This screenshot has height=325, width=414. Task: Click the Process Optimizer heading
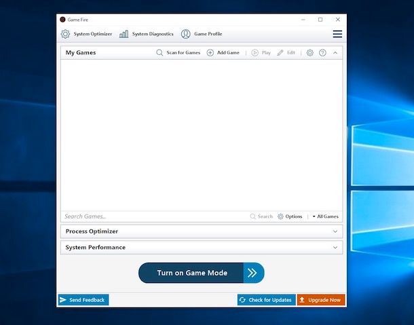click(92, 231)
